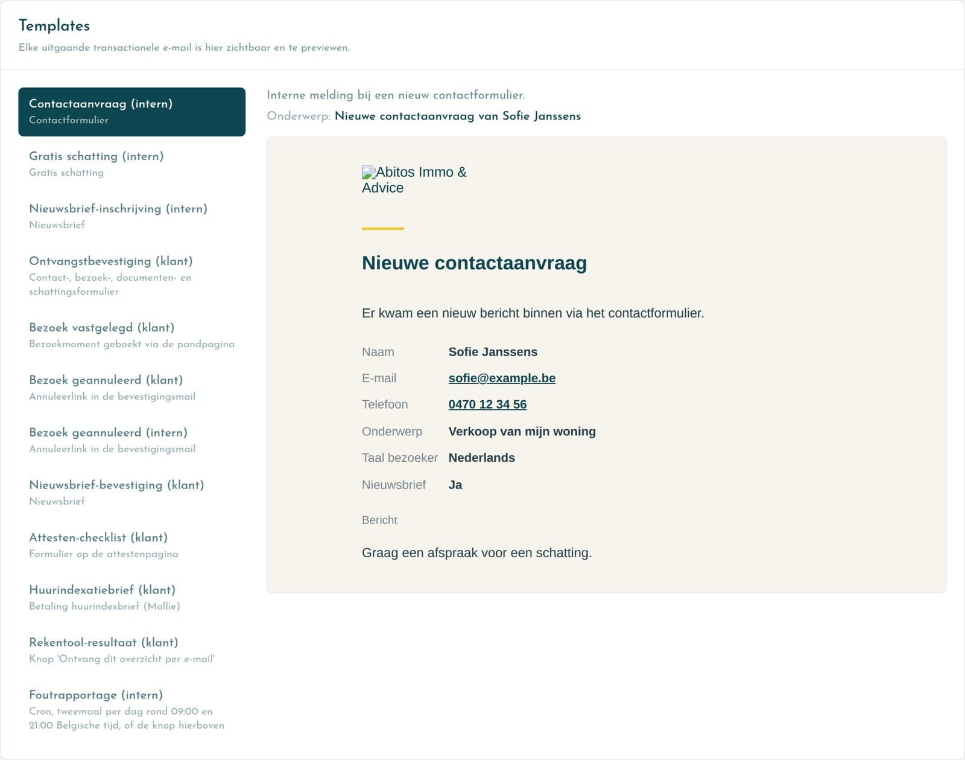965x760 pixels.
Task: Open Gratis schatting (intern) template
Action: [x=132, y=164]
